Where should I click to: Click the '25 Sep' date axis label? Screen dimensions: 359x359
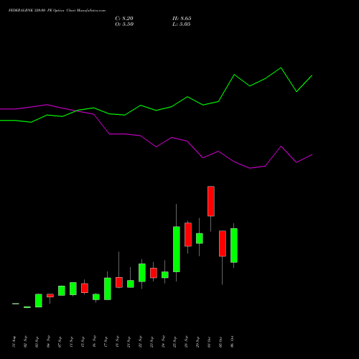[174, 342]
